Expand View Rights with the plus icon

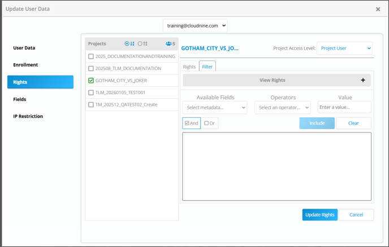(362, 80)
